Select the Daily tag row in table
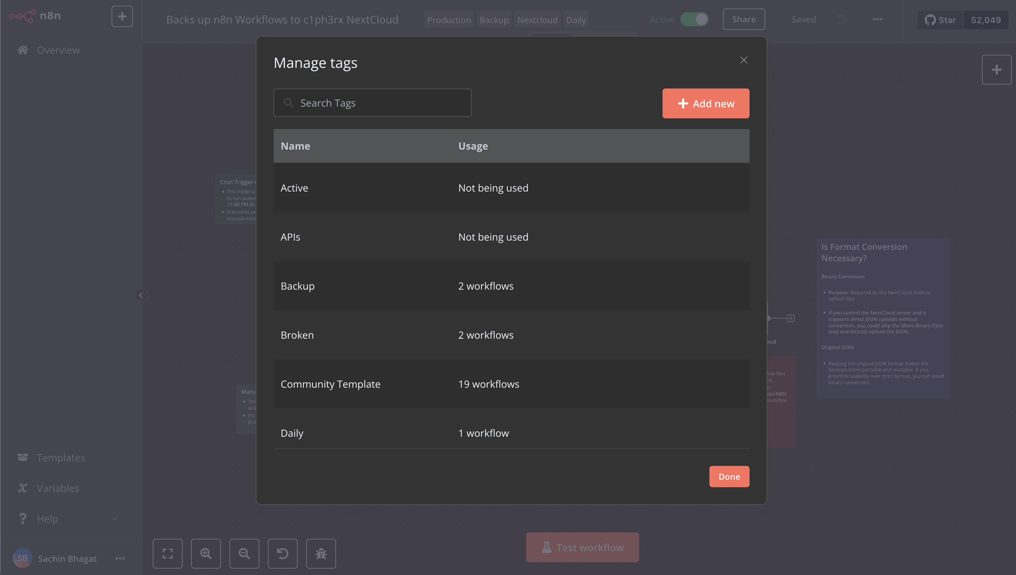 pos(511,429)
